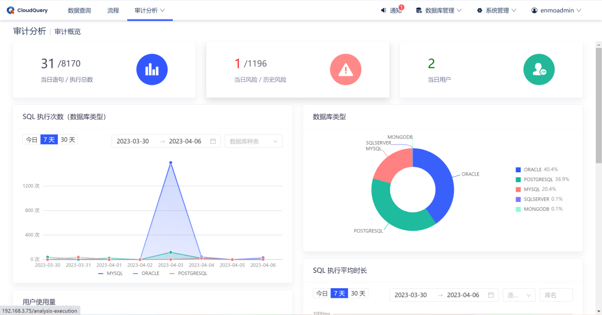The image size is (602, 315).
Task: Click calendar icon in SQL 执行平均时长 range
Action: click(x=491, y=294)
